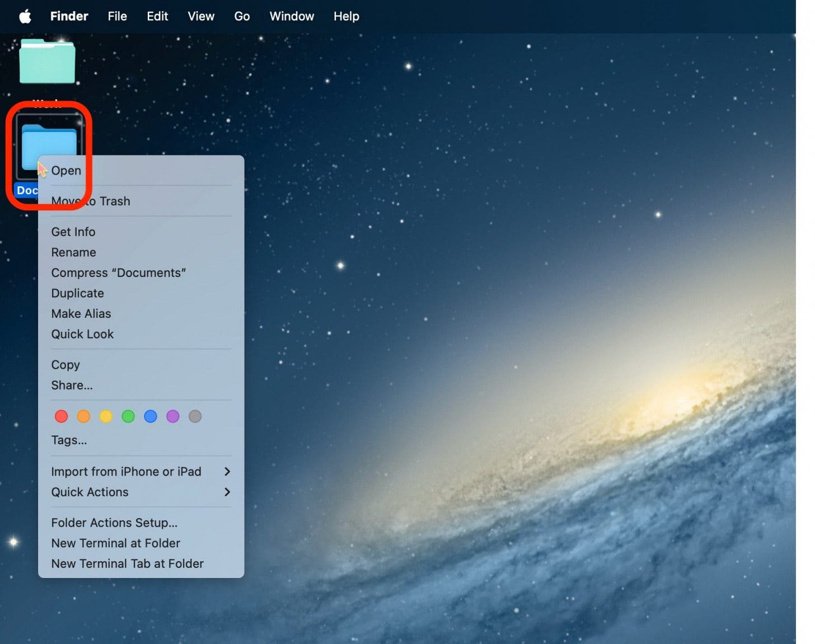
Task: Apply the blue color tag
Action: (x=151, y=416)
